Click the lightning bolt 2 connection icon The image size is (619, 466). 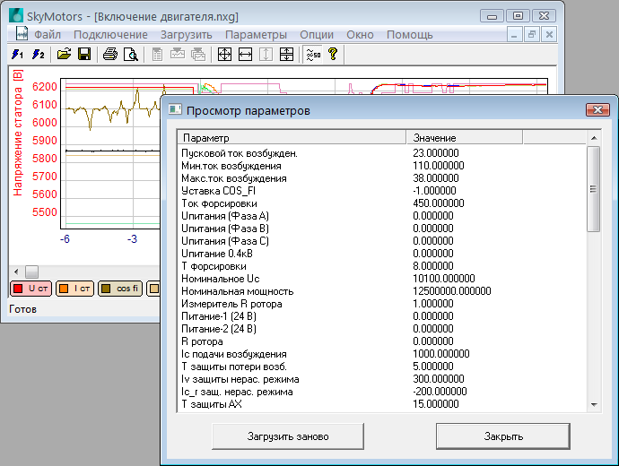click(38, 55)
